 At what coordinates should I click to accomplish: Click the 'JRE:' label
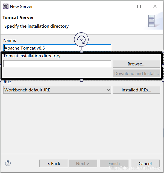coord(7,82)
